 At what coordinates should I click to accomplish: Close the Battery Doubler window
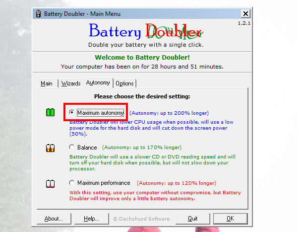coord(245,14)
